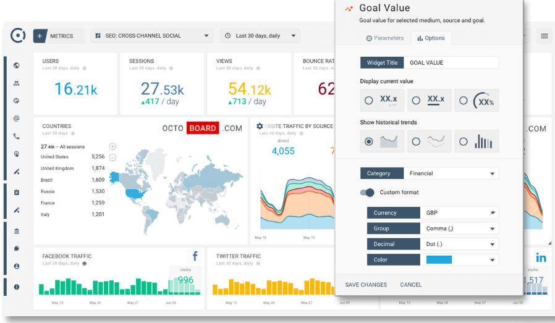Viewport: 555px width, 323px height.
Task: Switch to the Parameters tab
Action: point(385,38)
